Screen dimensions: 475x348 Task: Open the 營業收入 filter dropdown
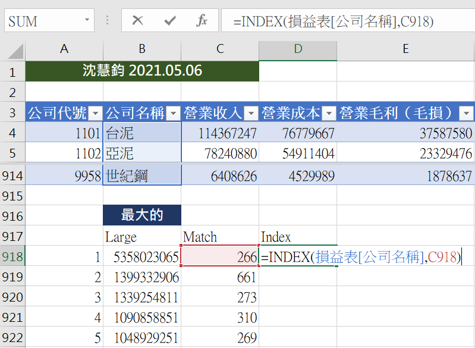[x=251, y=114]
